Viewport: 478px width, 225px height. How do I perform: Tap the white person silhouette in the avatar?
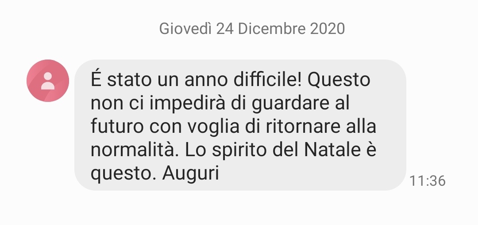point(48,81)
